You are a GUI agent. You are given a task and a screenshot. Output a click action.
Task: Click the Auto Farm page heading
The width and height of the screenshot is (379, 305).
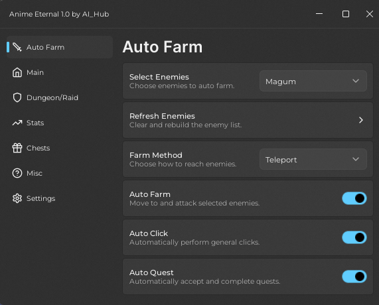[x=163, y=47]
